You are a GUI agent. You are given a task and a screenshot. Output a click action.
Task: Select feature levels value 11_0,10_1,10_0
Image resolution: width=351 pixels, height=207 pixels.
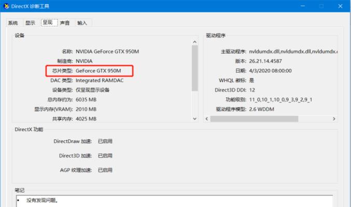280,100
